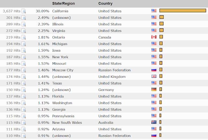Click the New York region text

click(x=60, y=57)
